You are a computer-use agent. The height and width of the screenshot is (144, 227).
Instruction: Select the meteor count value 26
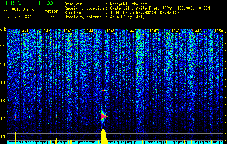click(52, 17)
